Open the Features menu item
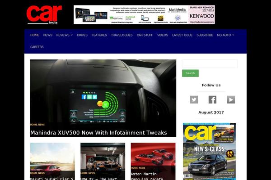The width and height of the screenshot is (271, 180). (x=99, y=35)
